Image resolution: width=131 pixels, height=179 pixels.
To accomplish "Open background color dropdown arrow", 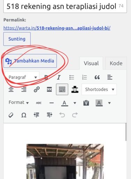I will [109, 103].
